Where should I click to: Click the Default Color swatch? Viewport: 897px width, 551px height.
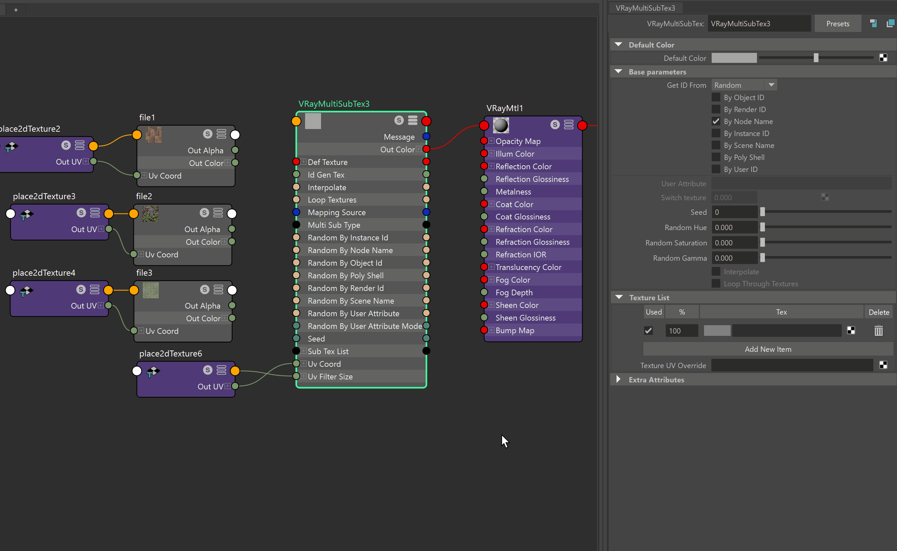pos(734,58)
